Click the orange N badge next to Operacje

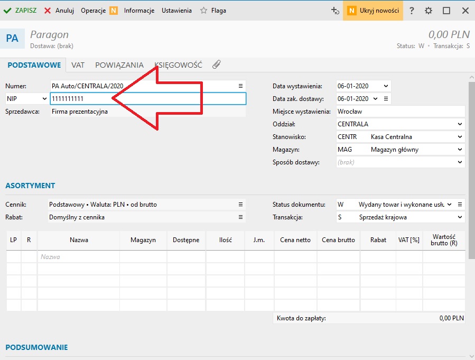point(114,11)
